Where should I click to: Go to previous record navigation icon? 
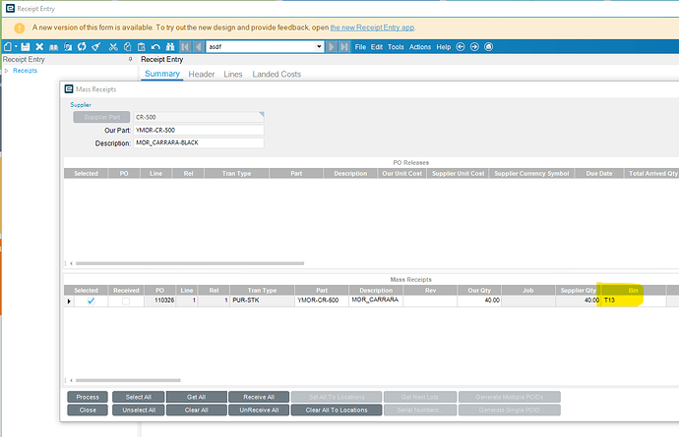point(199,47)
